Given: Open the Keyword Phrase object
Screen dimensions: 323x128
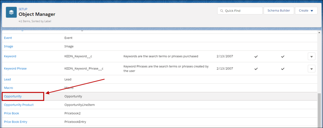Looking at the screenshot, I should [15, 69].
